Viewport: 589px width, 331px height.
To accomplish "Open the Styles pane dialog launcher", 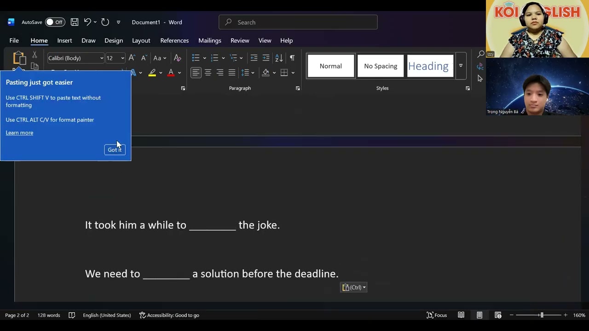I will tap(468, 88).
